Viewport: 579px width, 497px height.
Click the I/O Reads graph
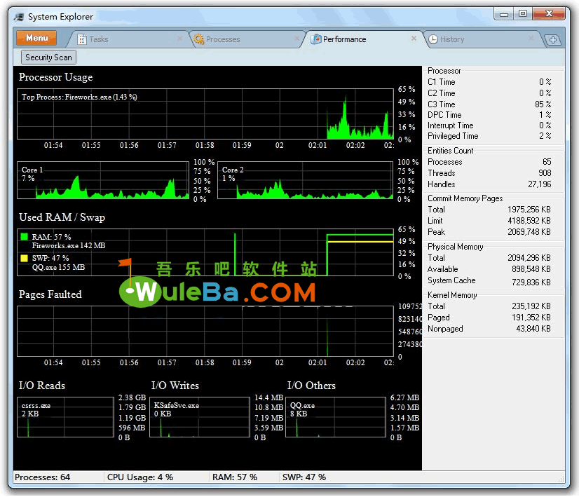(x=65, y=417)
